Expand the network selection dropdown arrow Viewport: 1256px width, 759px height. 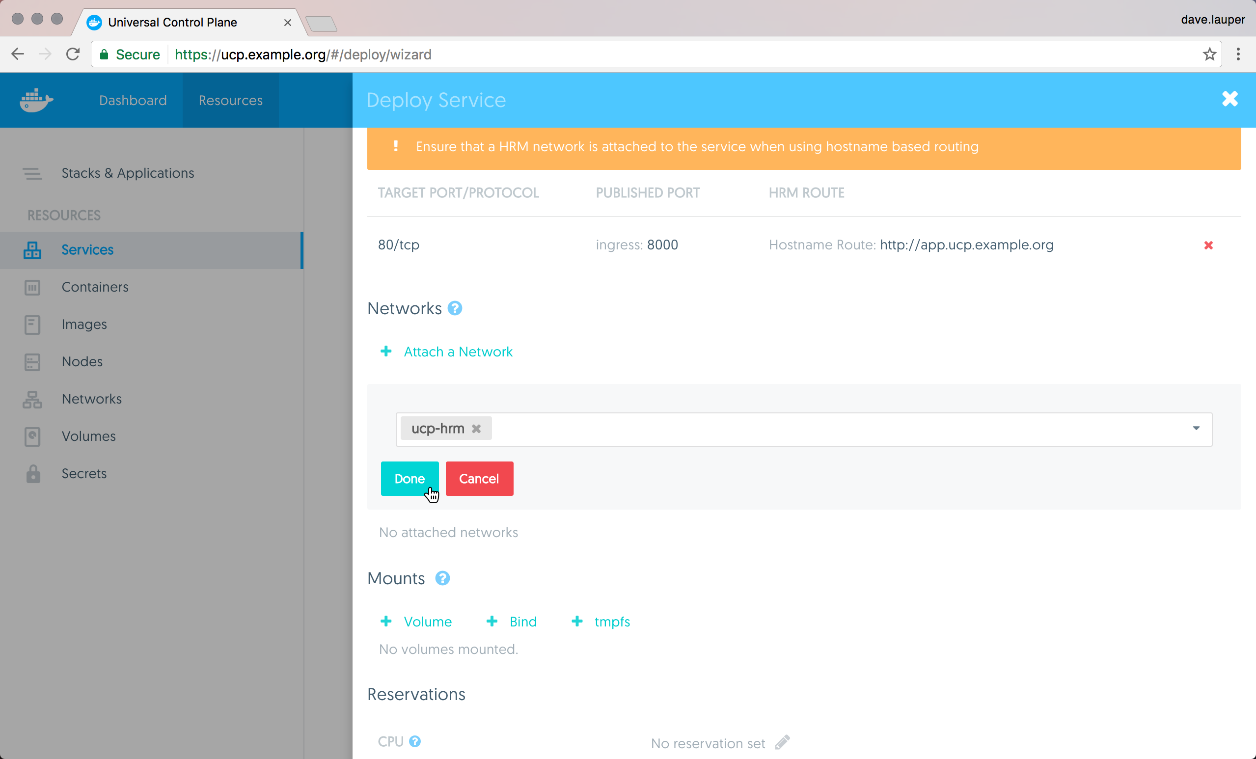(1196, 428)
